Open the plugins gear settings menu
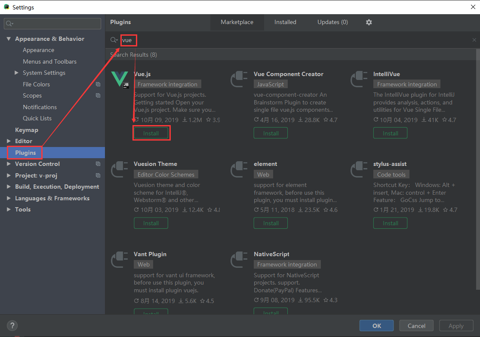 (369, 22)
